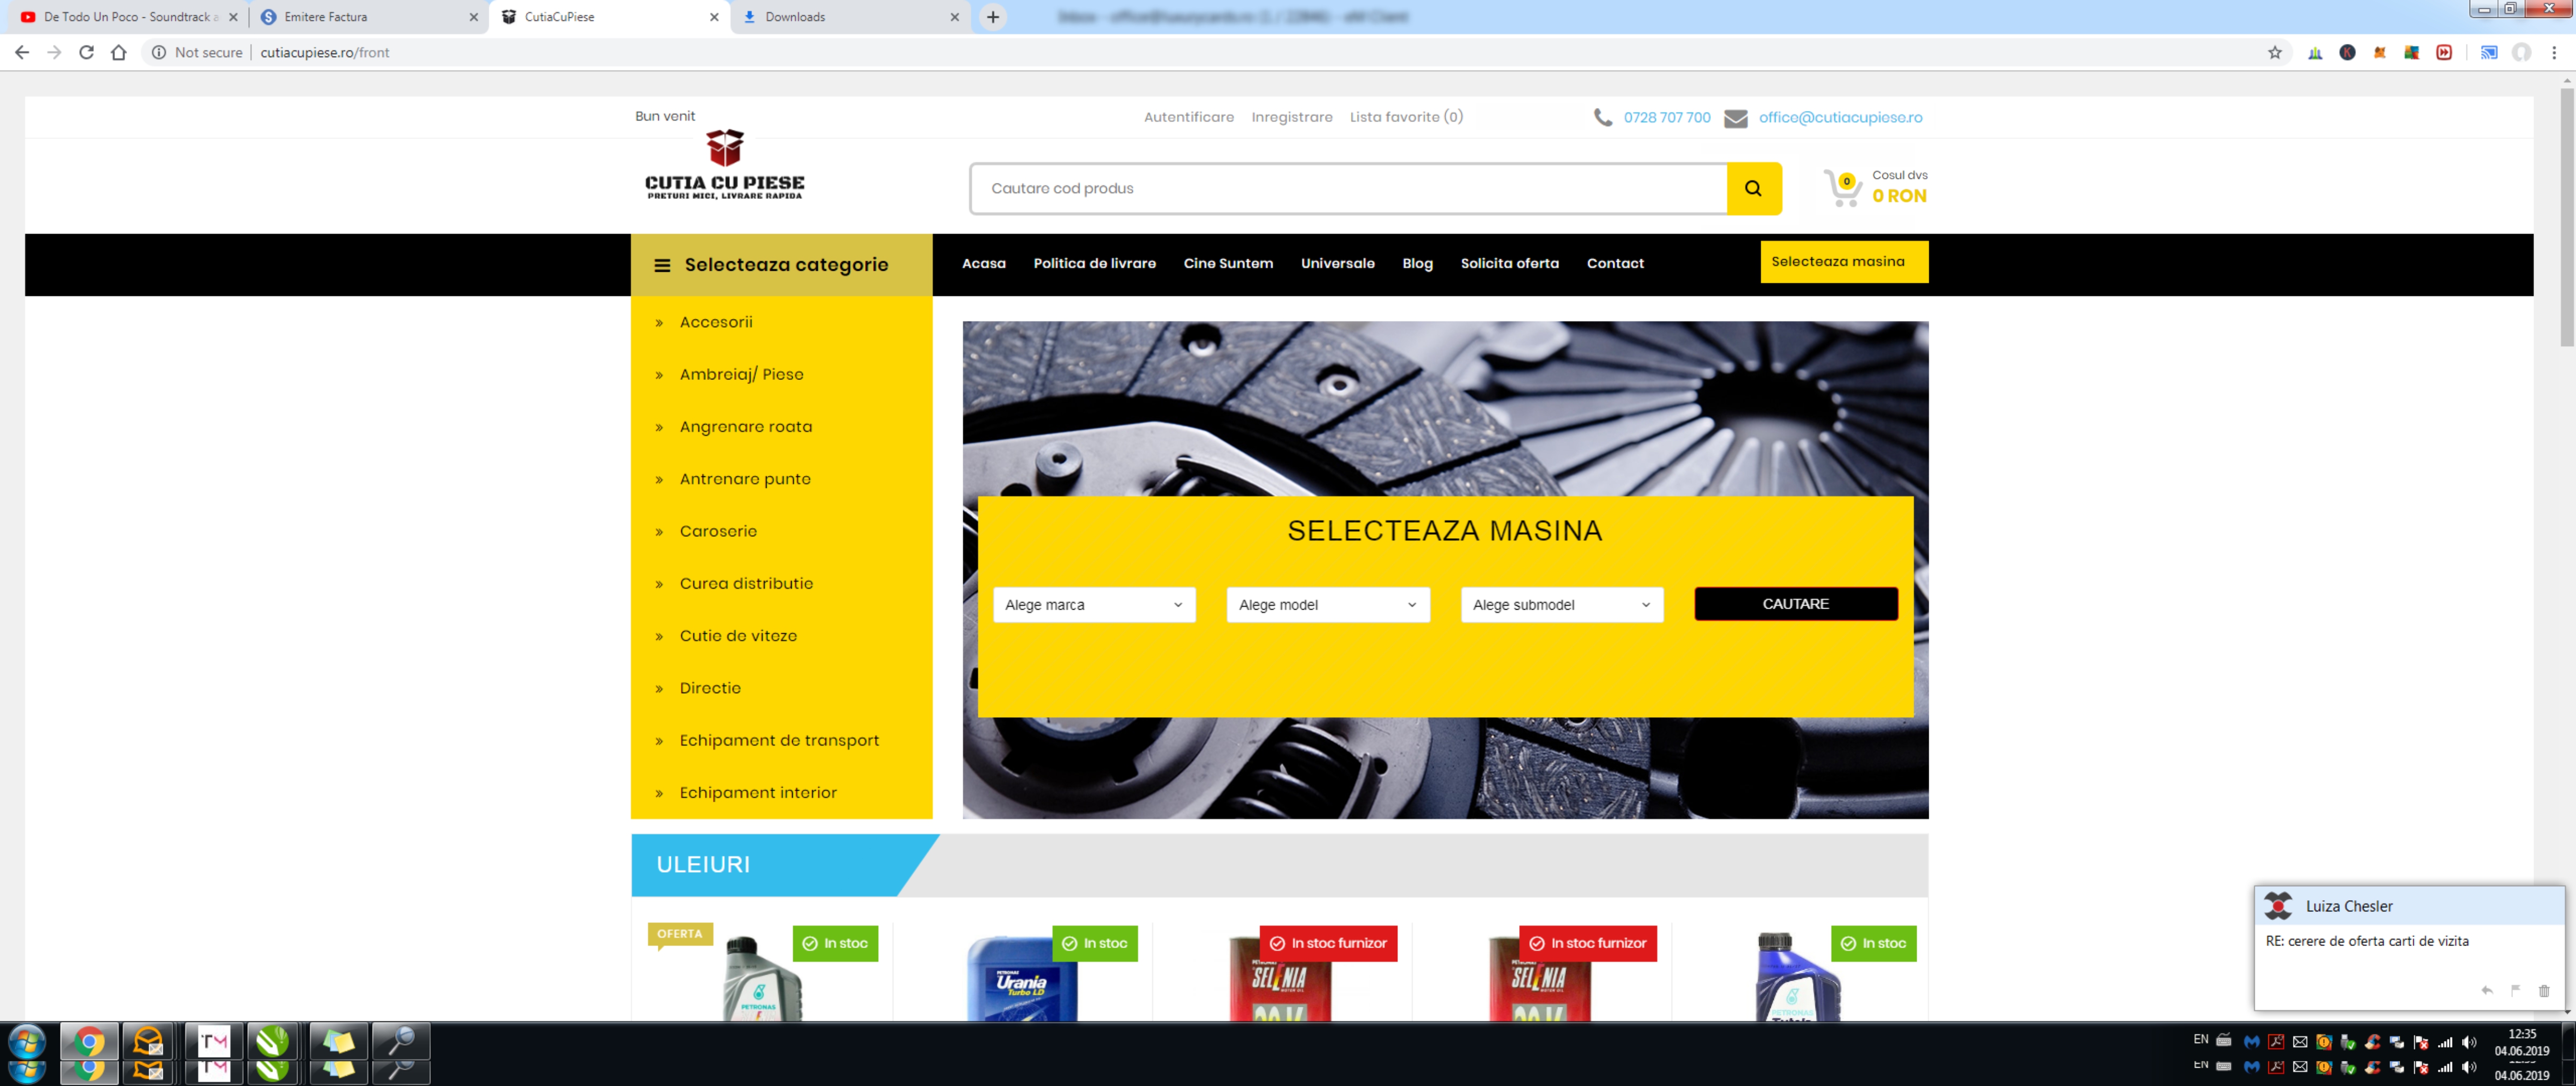
Task: Open Chrome's three-dot menu
Action: tap(2554, 53)
